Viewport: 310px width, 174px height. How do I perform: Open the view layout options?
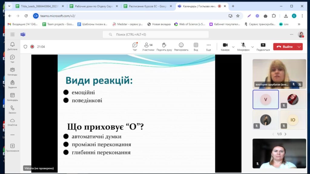tap(196, 47)
